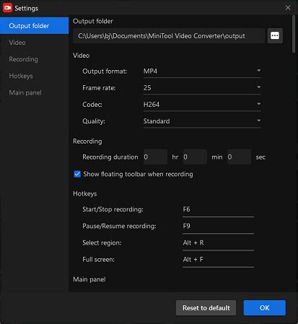
Task: Click the Full screen hotkey field Alt + F
Action: [218, 260]
